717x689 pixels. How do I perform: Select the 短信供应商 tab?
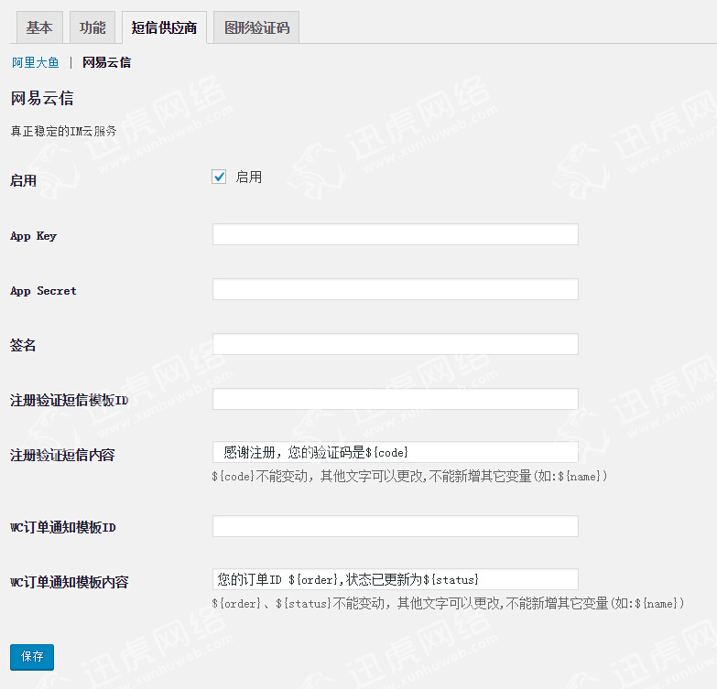(164, 27)
